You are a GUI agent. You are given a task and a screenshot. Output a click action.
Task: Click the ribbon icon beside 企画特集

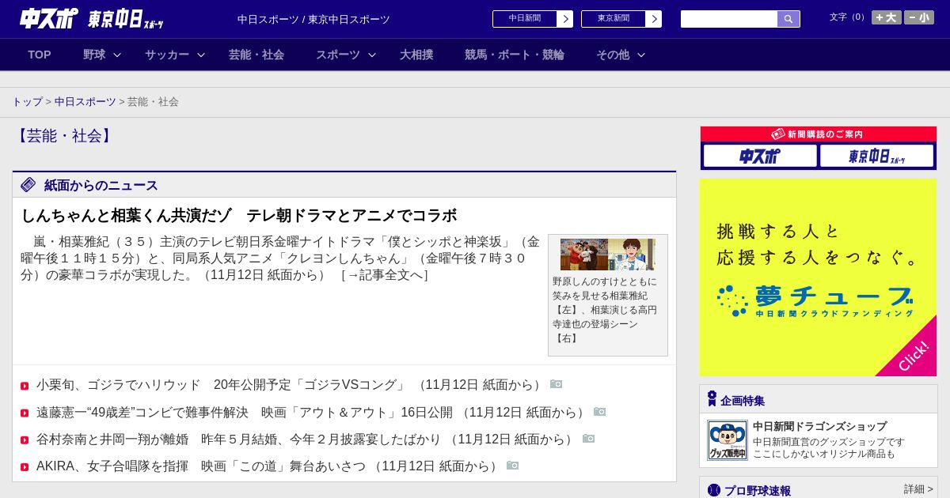pos(712,398)
